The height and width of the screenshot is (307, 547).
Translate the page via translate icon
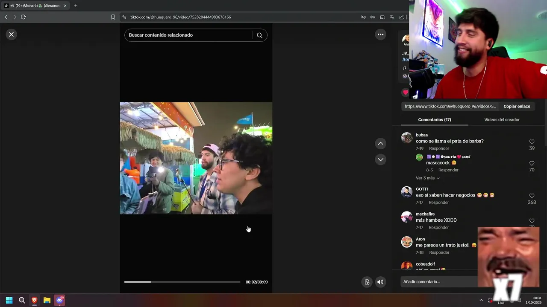pyautogui.click(x=392, y=17)
